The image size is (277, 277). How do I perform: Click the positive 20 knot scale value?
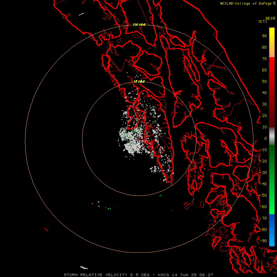[x=264, y=115]
